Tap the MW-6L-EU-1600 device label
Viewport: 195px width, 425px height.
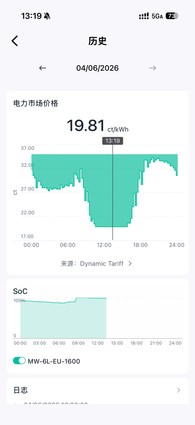click(x=54, y=361)
